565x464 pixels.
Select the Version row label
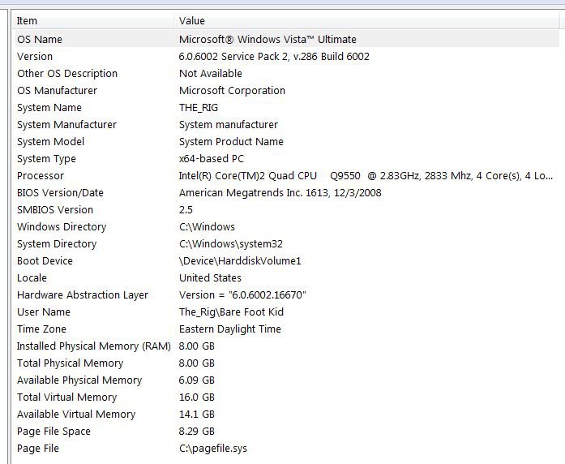(35, 57)
